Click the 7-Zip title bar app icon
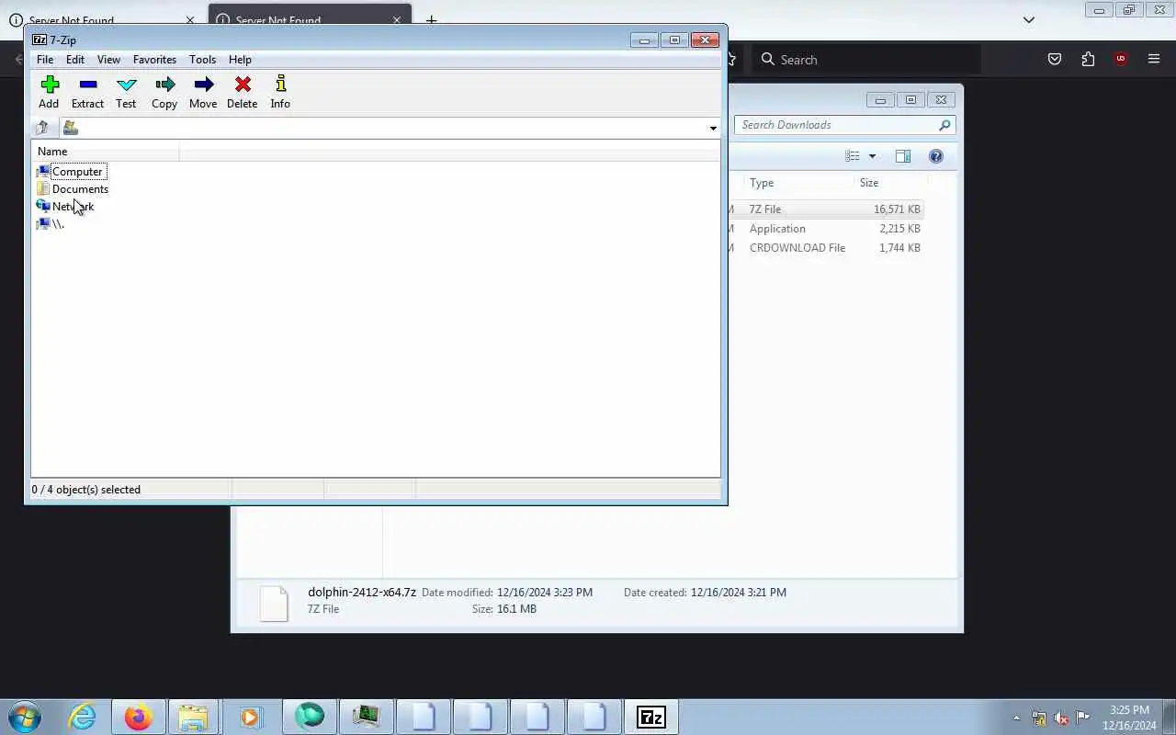 [x=40, y=40]
